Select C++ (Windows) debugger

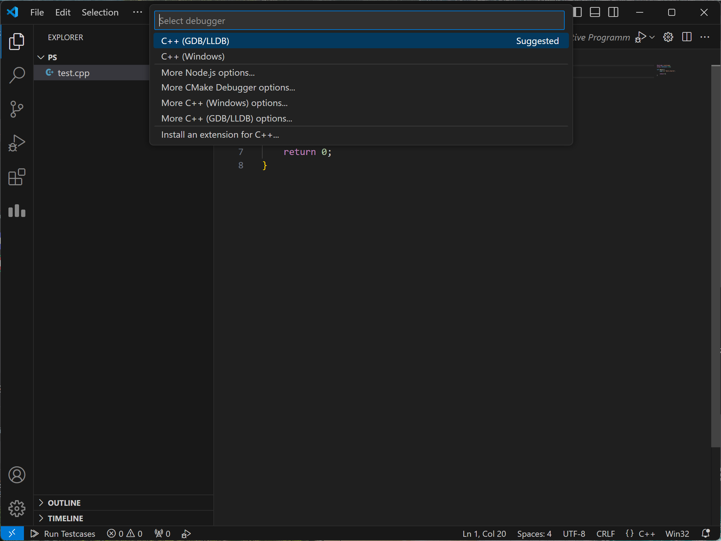361,56
